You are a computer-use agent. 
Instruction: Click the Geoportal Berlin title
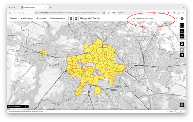coord(90,18)
